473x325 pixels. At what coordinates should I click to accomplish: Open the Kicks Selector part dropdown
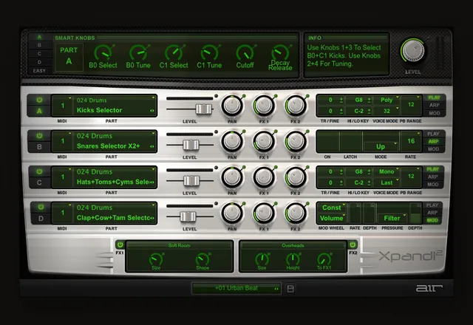click(x=115, y=105)
